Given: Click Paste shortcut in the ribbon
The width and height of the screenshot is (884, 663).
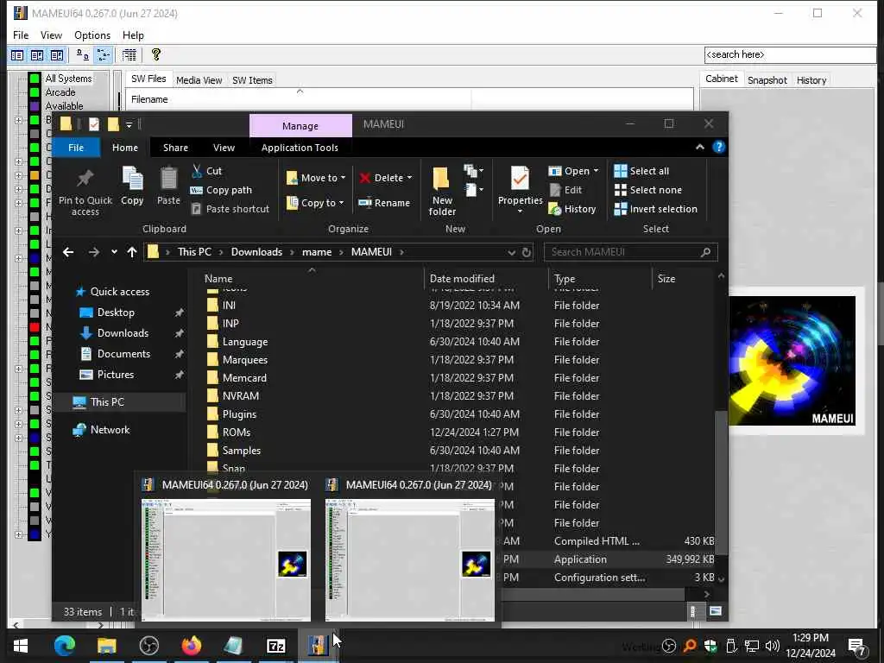Looking at the screenshot, I should coord(230,209).
